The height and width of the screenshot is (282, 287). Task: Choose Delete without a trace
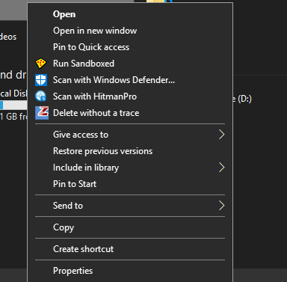(130, 113)
